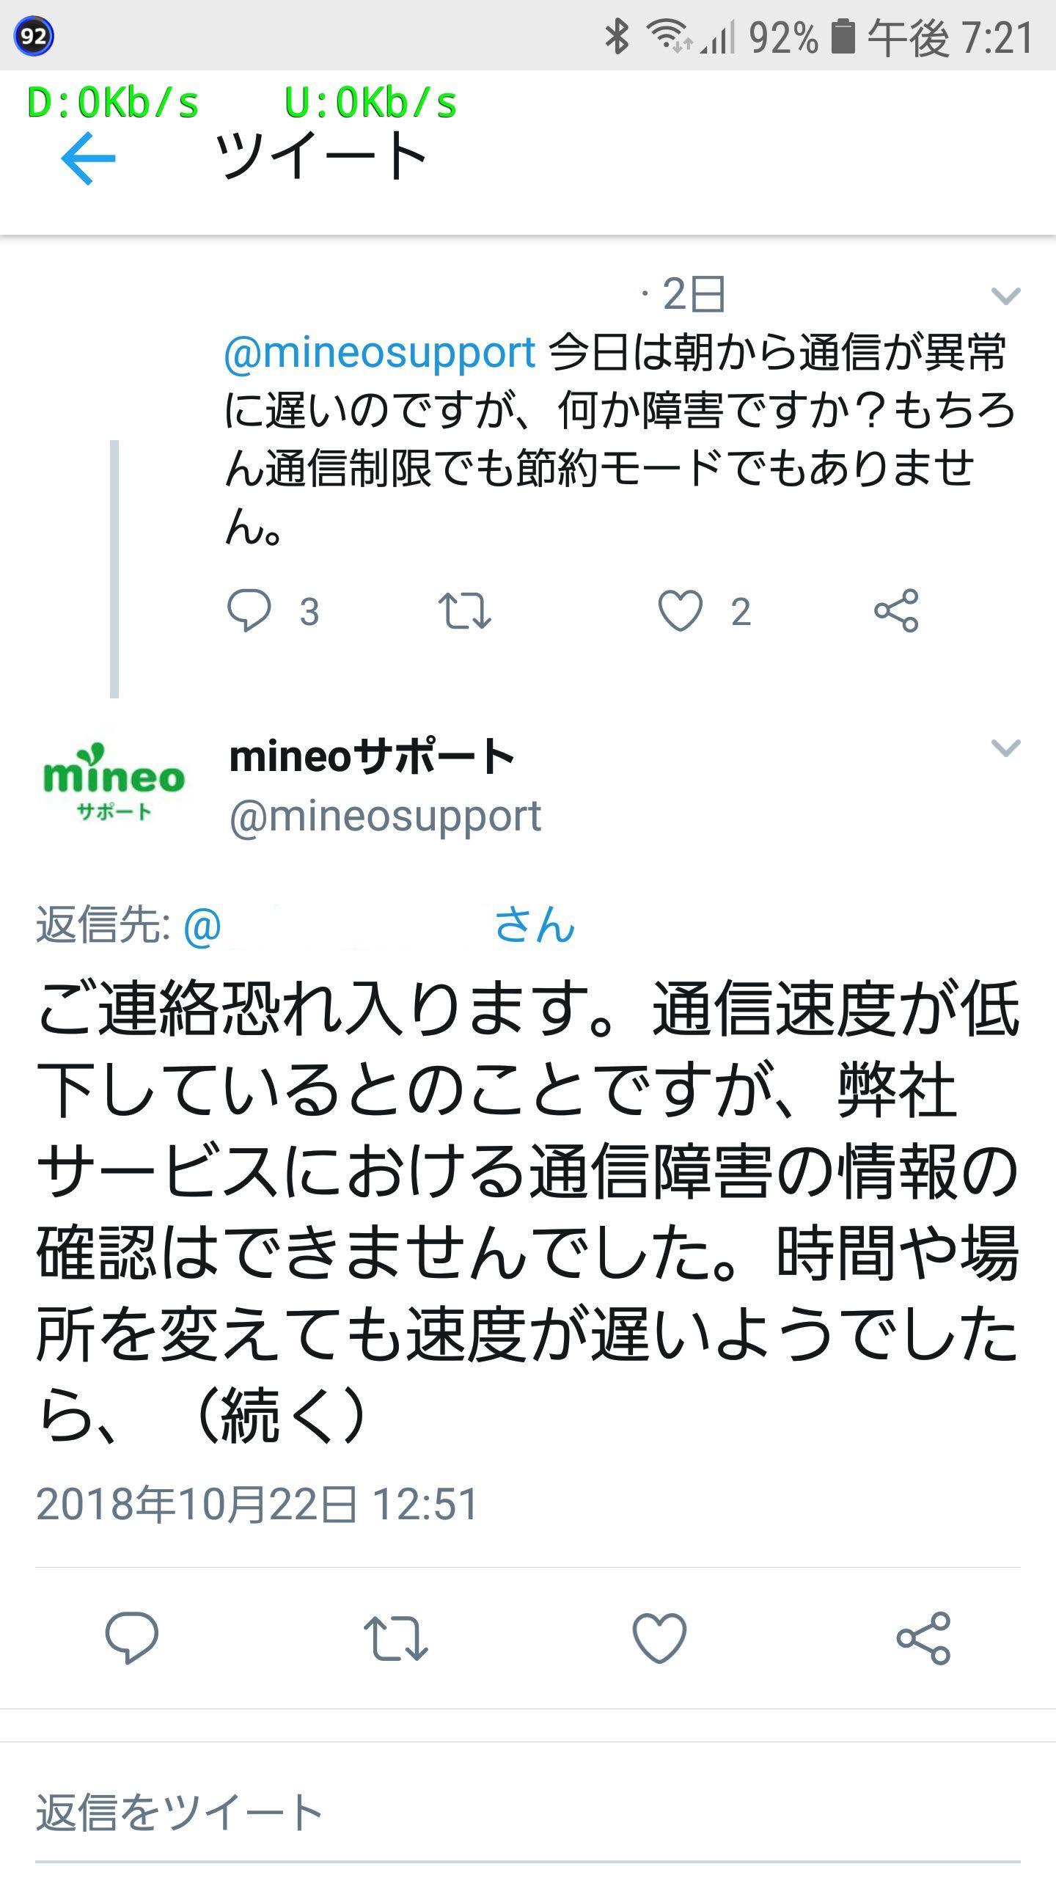Tap the @mineosupport mention in customer tweet
The height and width of the screenshot is (1878, 1056).
tap(379, 353)
